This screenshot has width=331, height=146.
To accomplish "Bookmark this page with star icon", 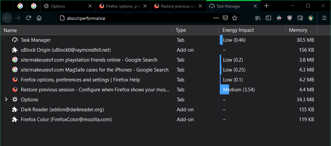I will click(x=235, y=18).
